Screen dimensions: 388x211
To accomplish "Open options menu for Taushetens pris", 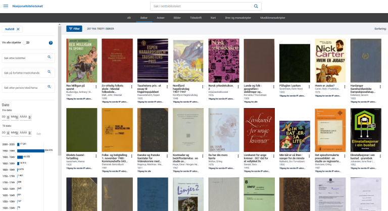I will [167, 87].
